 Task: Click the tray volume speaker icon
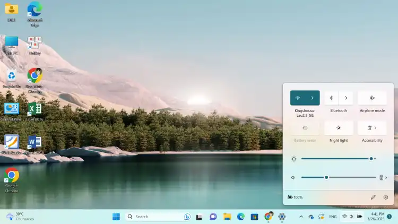point(351,217)
